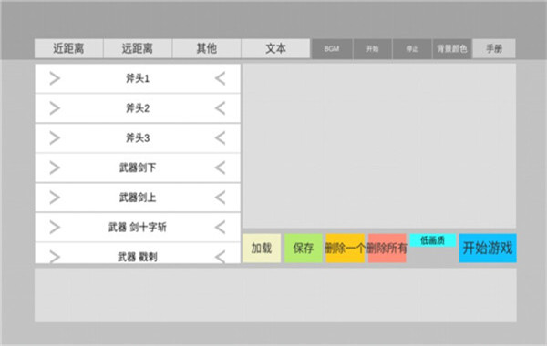Click the 停止 music button
Image resolution: width=547 pixels, height=346 pixels.
[x=412, y=49]
